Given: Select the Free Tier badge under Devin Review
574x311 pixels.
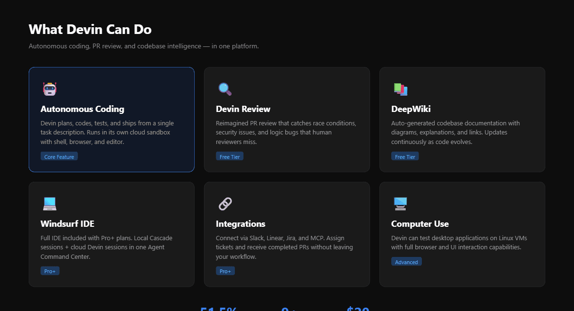Looking at the screenshot, I should coord(230,155).
